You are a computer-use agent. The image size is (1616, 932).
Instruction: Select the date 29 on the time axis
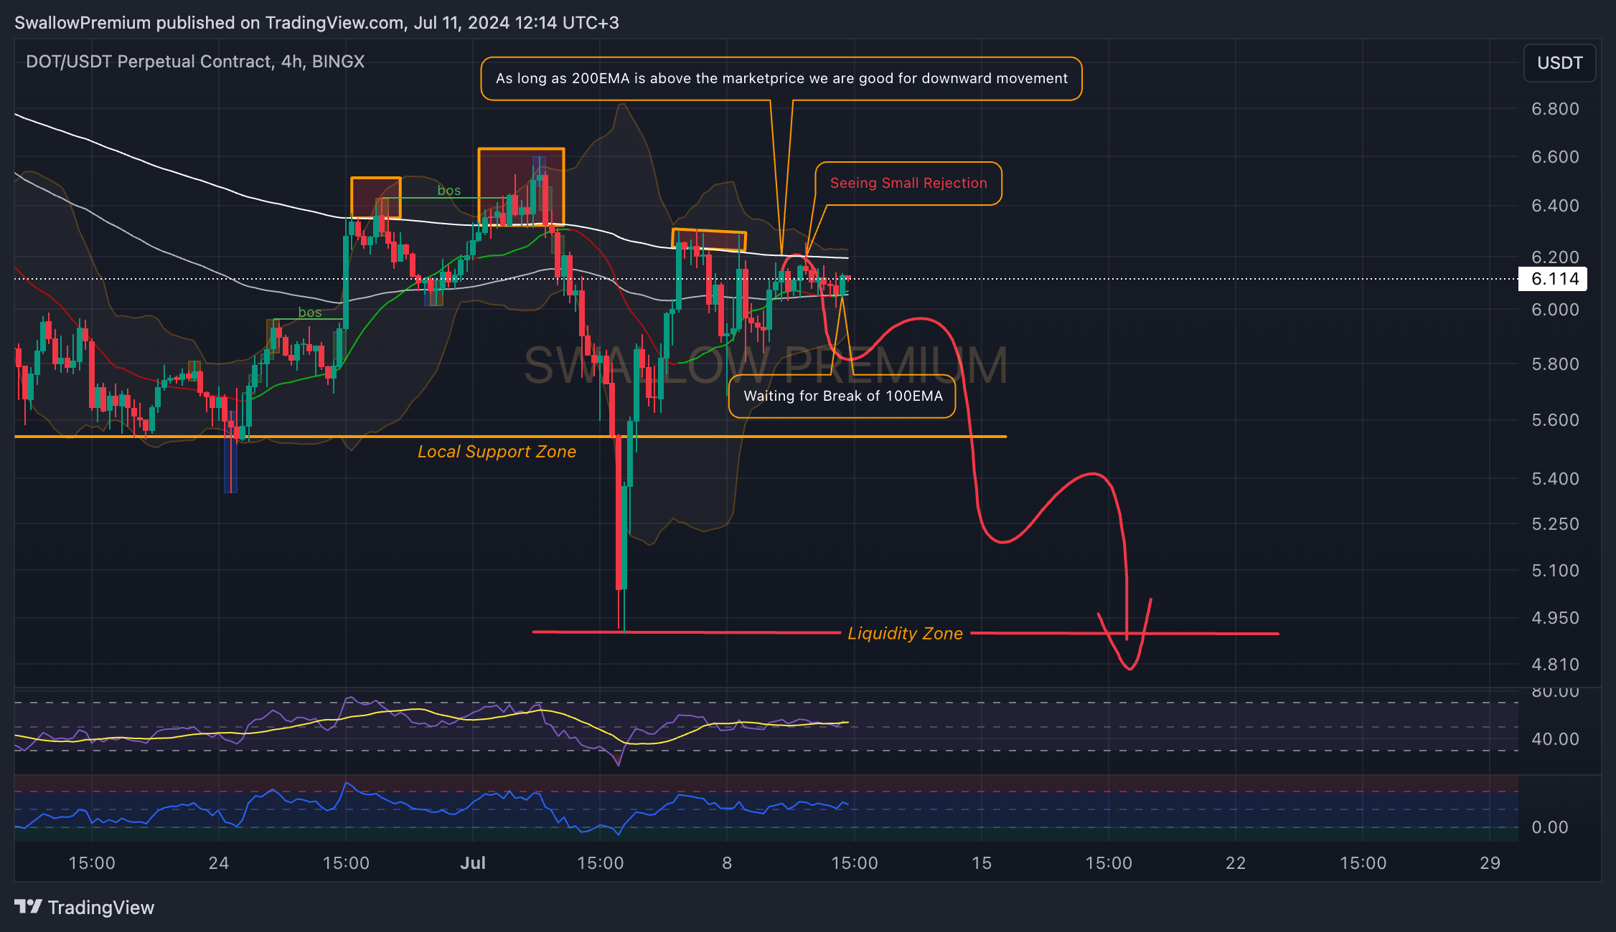click(x=1490, y=863)
